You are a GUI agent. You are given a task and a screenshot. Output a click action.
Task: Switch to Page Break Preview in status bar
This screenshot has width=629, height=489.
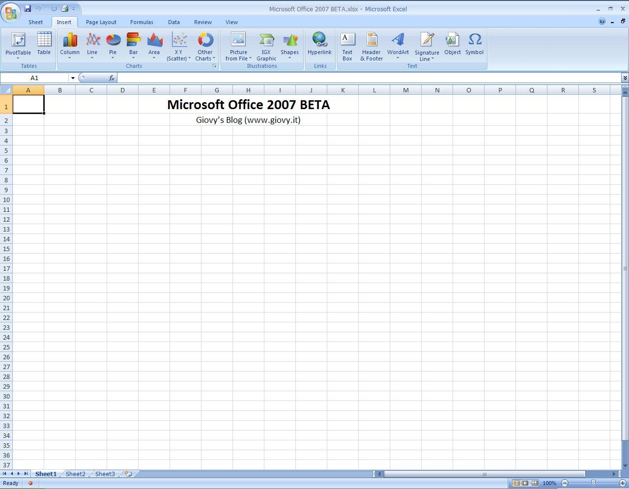coord(535,483)
